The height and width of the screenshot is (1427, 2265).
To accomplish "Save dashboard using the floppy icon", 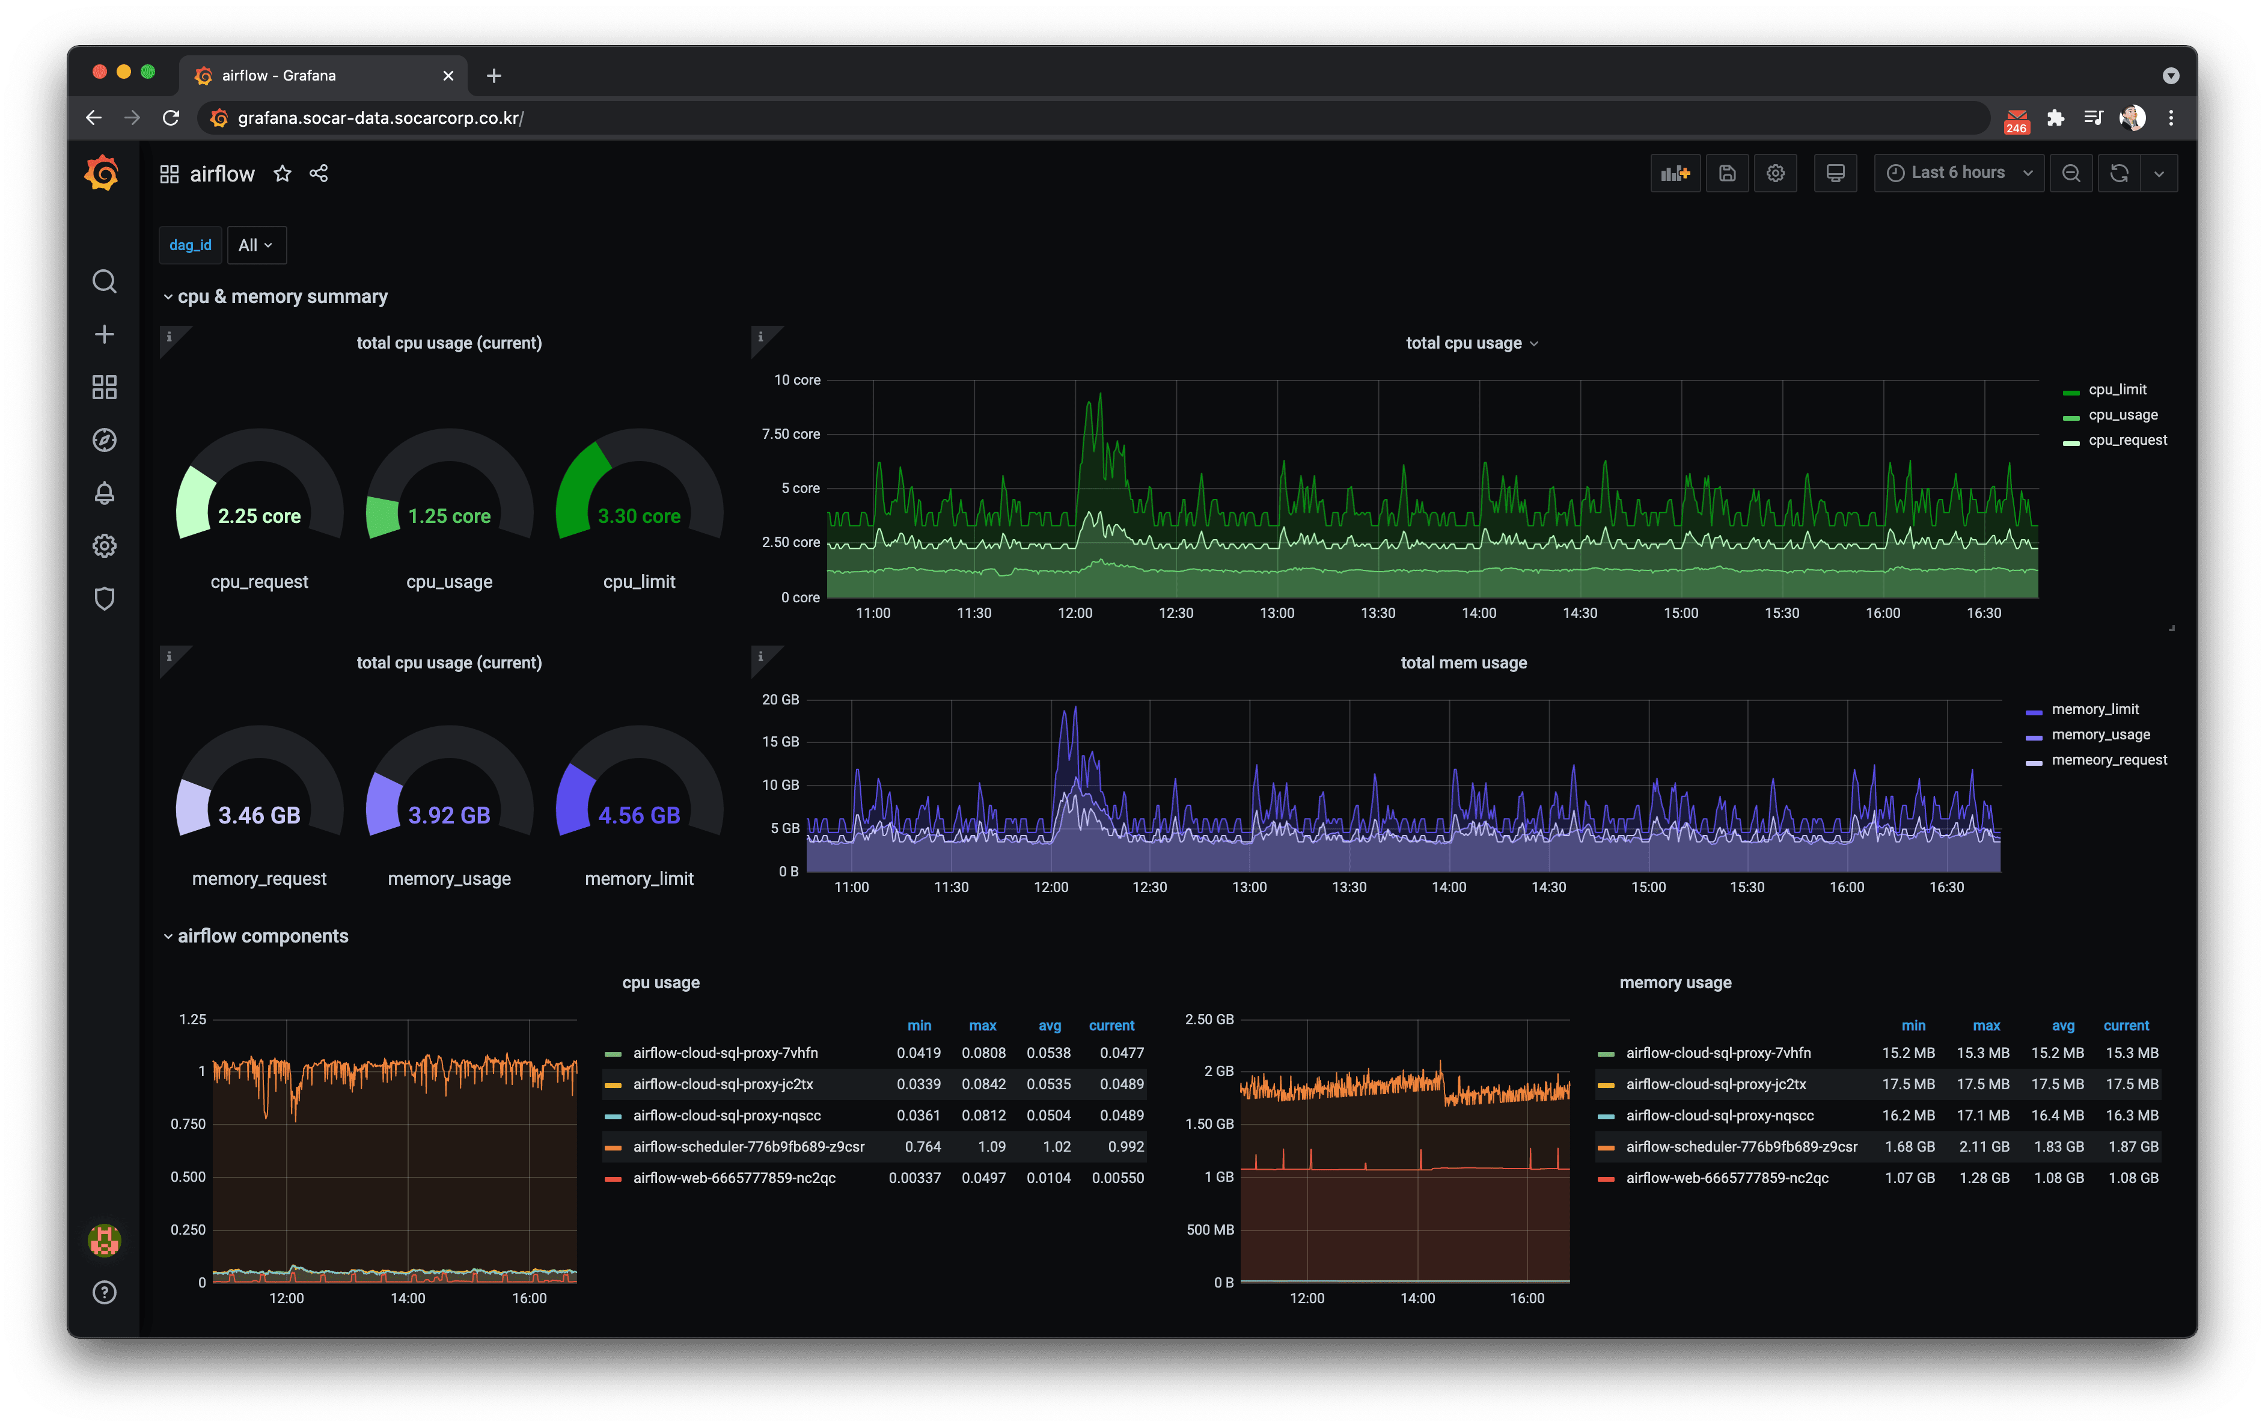I will pos(1727,173).
